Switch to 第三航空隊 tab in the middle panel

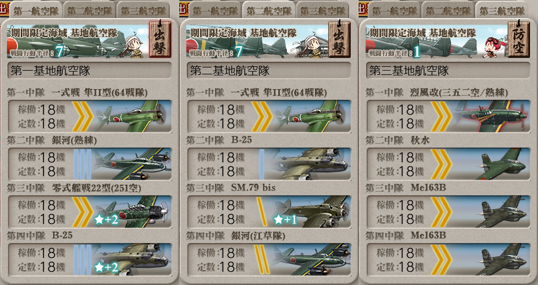[323, 11]
